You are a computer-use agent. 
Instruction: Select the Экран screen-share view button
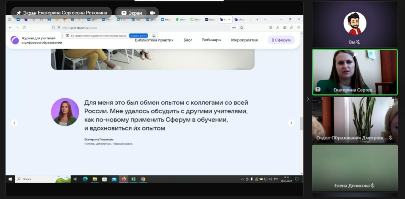[x=132, y=13]
